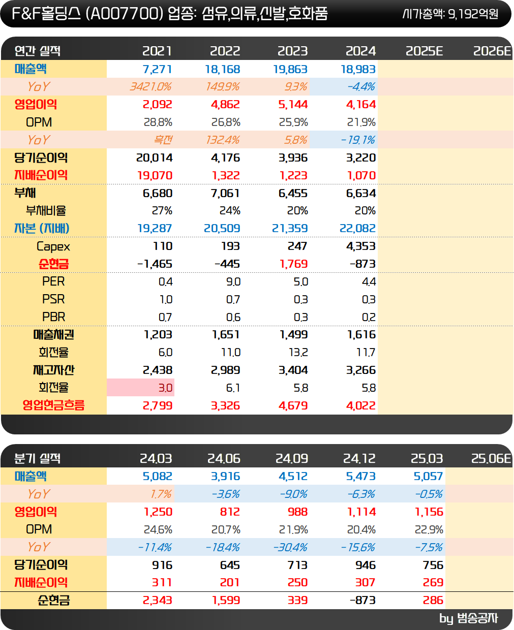This screenshot has height=630, width=514.
Task: Click the 2023 column header
Action: click(x=292, y=51)
